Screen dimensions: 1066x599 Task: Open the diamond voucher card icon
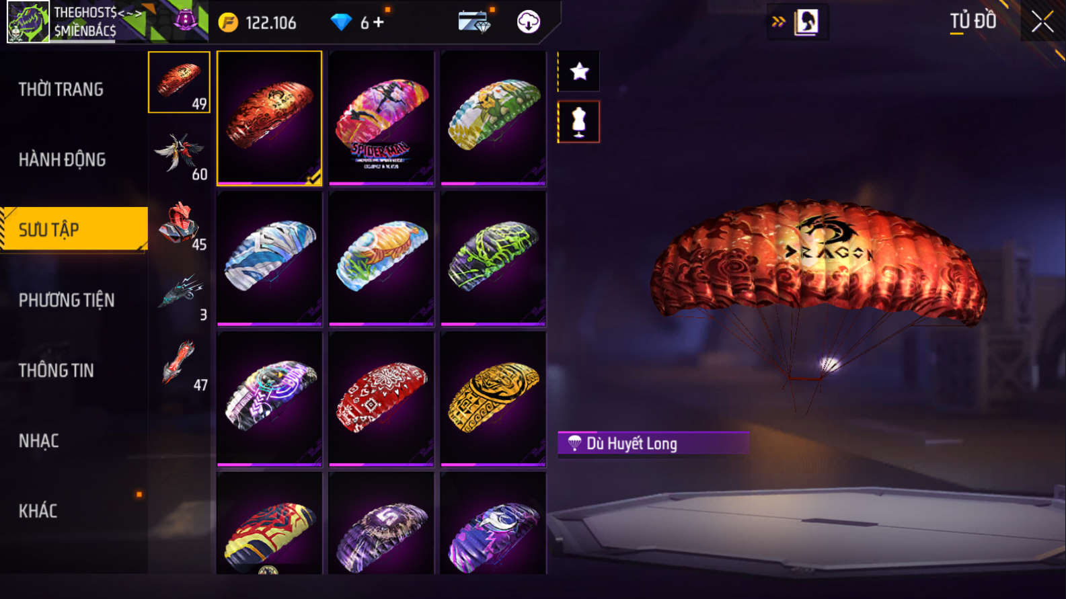click(475, 22)
